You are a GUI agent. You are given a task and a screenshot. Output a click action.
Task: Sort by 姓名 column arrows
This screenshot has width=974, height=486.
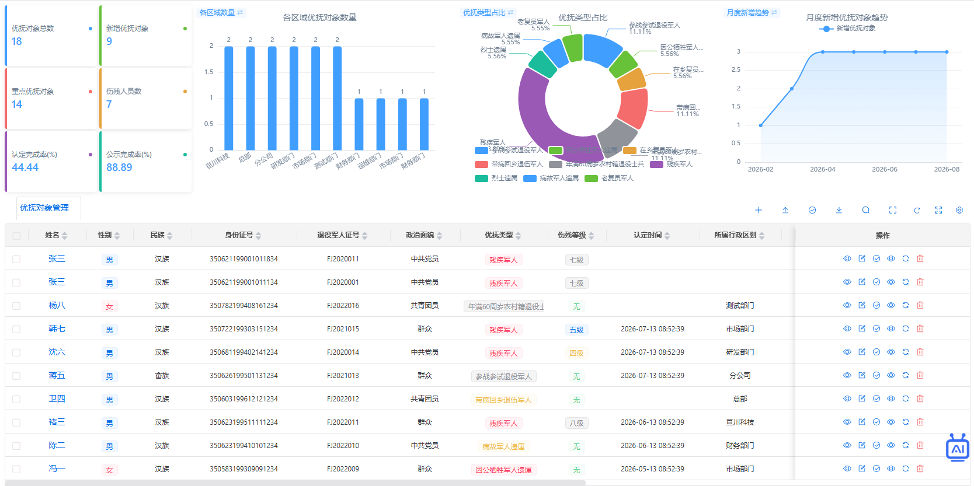[x=65, y=236]
